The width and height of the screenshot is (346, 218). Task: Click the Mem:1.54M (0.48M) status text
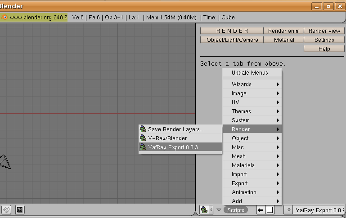171,17
